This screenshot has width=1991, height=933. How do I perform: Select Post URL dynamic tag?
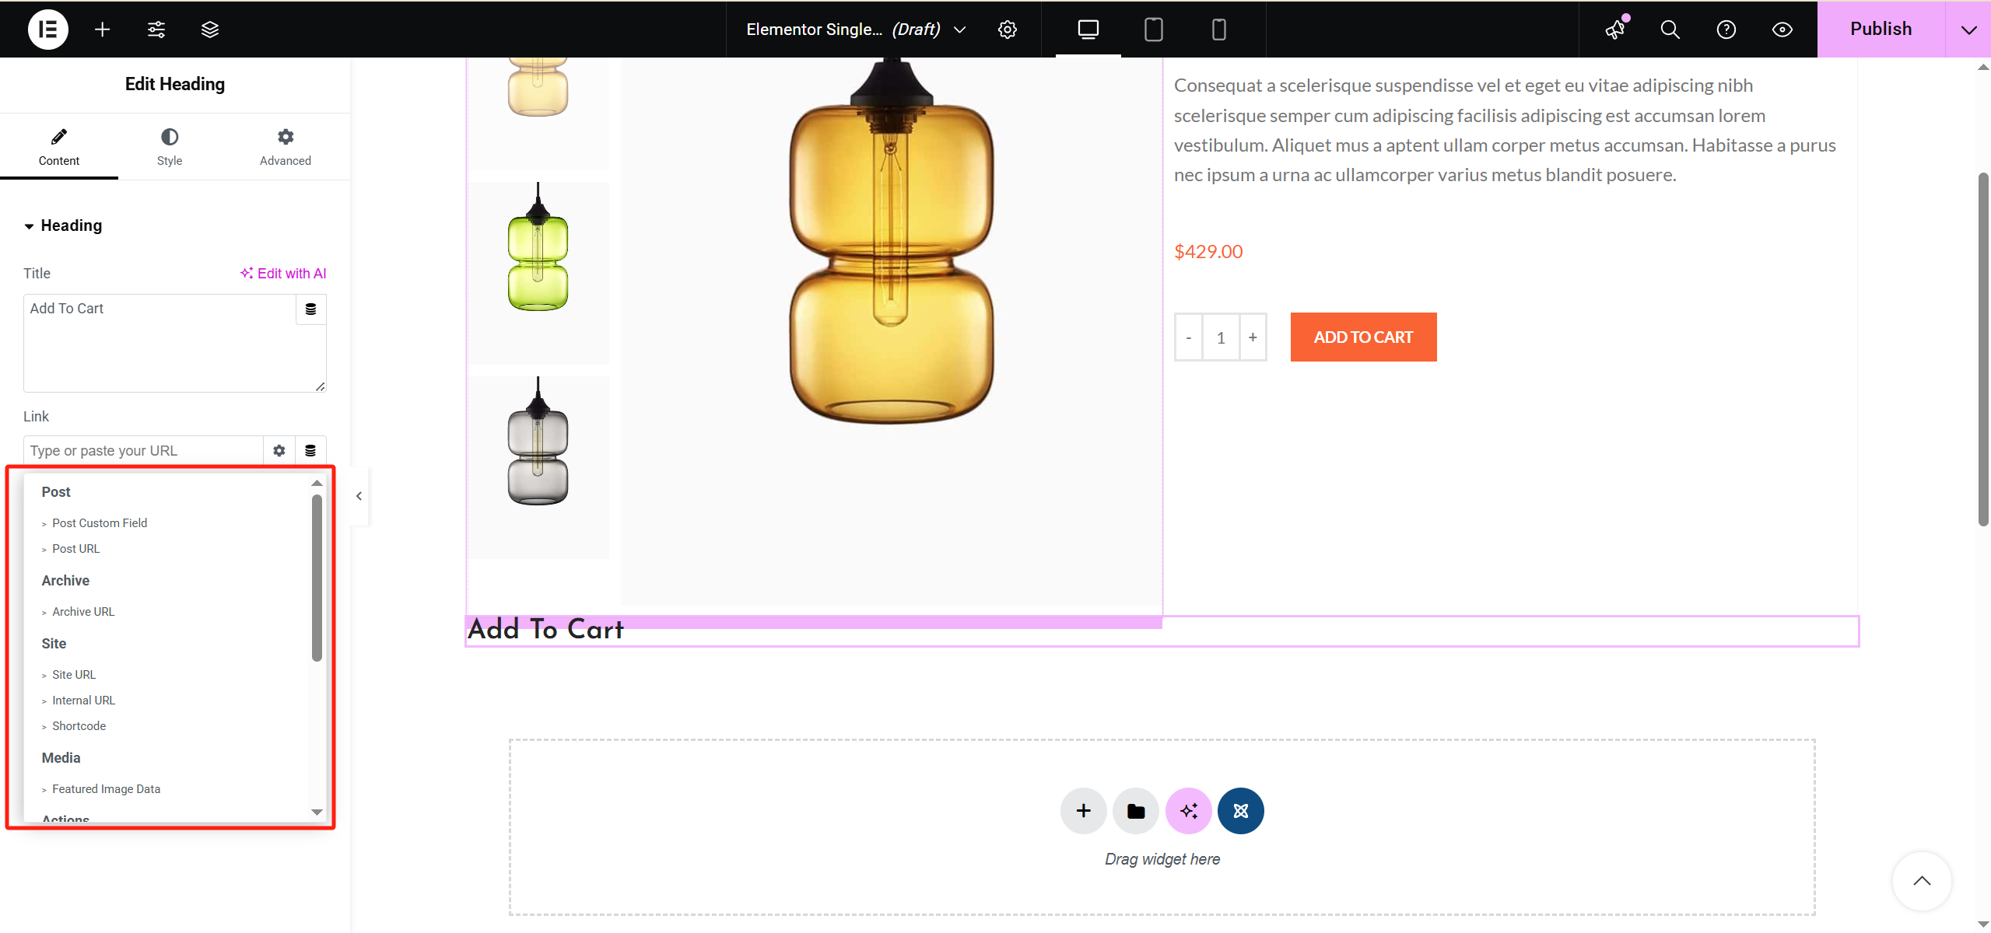(x=75, y=548)
